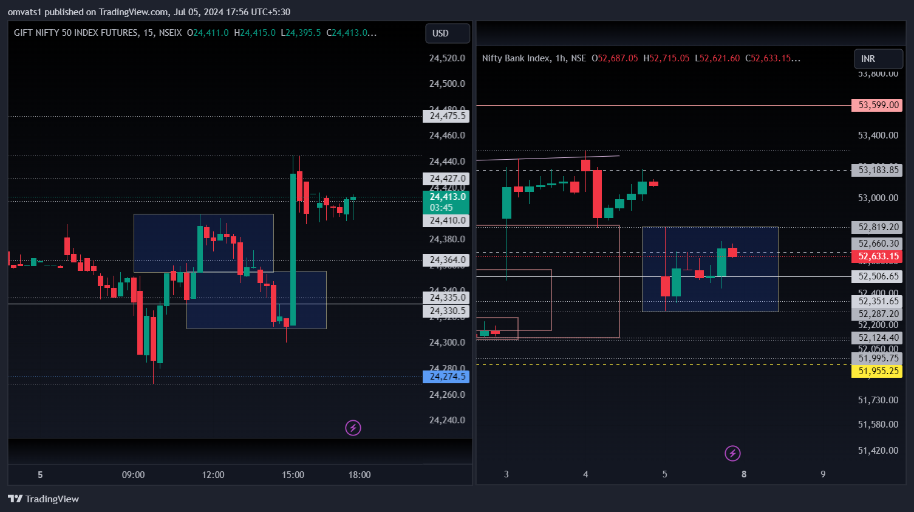The width and height of the screenshot is (914, 512).
Task: Click the pink 53,599.00 price label
Action: 877,105
